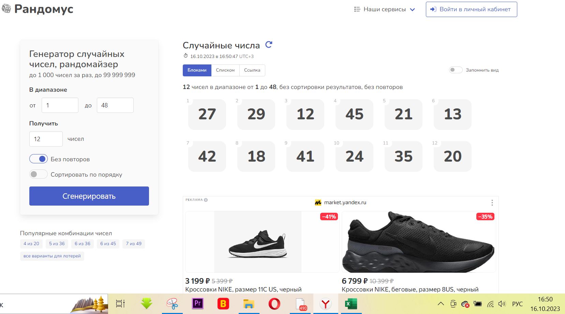Click random number block 29
Screen dimensions: 565x314
[256, 114]
